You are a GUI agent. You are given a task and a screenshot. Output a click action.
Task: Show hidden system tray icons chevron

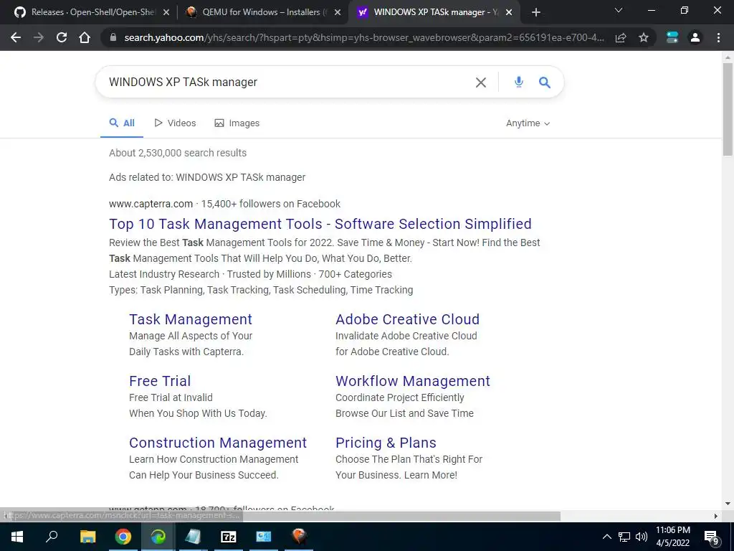click(606, 537)
